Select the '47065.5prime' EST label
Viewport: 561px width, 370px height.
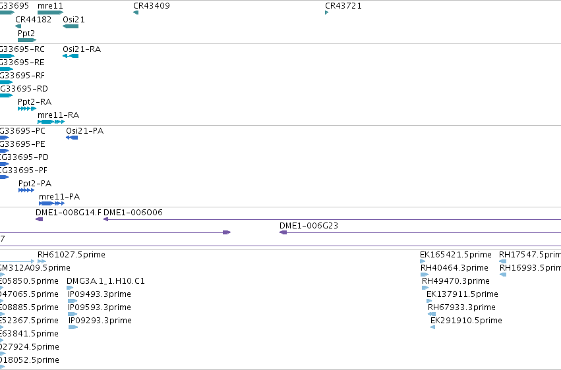click(x=29, y=294)
